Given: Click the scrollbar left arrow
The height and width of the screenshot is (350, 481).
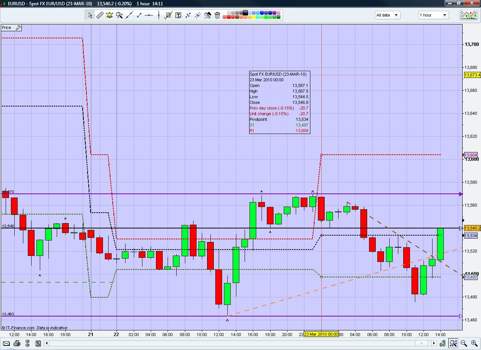Looking at the screenshot, I should [47, 343].
